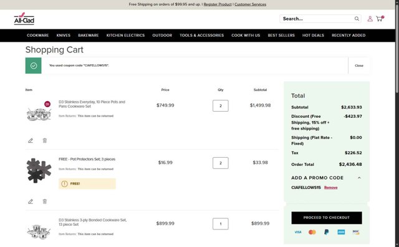Click the Discover payment icon

pyautogui.click(x=356, y=232)
